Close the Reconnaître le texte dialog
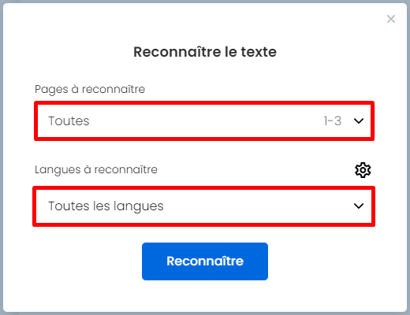 [391, 19]
